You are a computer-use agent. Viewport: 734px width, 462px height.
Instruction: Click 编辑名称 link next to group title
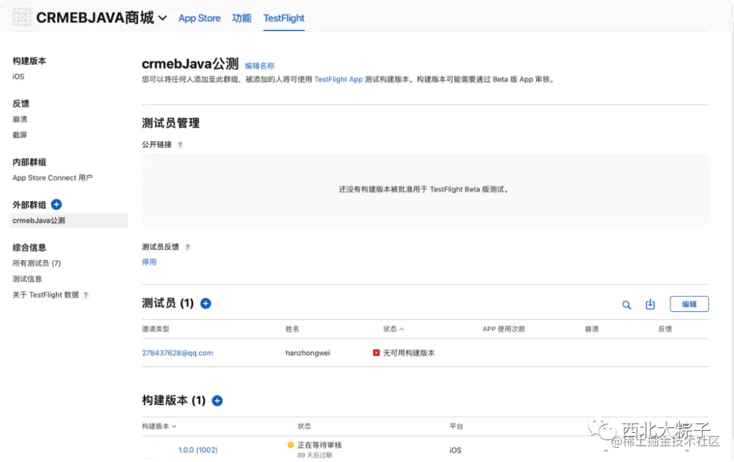[260, 65]
